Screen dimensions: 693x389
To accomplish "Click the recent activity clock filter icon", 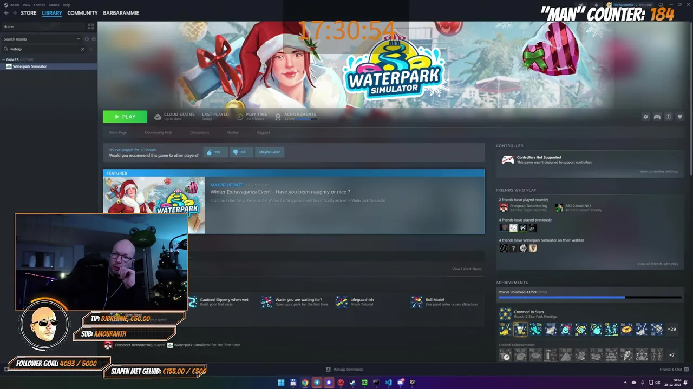I will coord(87,39).
